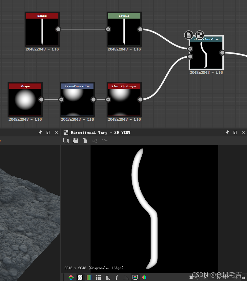
Task: Pin the 2D VIEW panel
Action: click(x=227, y=132)
